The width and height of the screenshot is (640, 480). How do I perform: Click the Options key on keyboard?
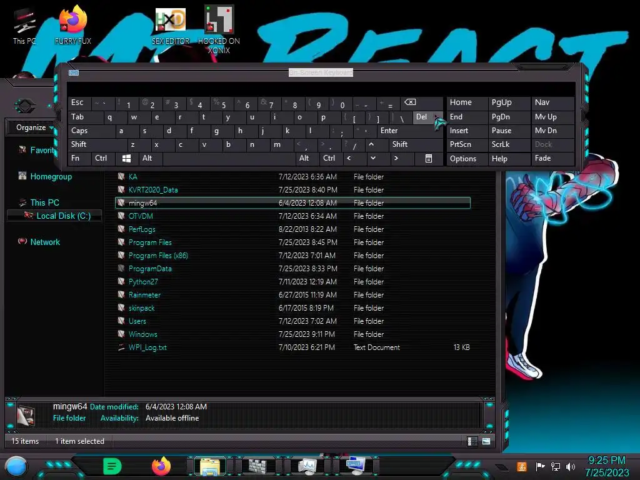click(x=467, y=158)
